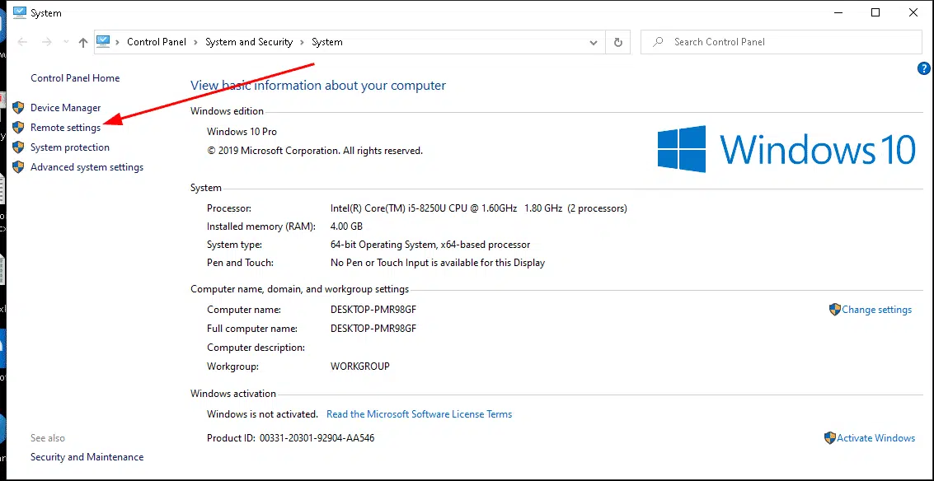Click the installed memory value 4.00 GB

point(347,226)
